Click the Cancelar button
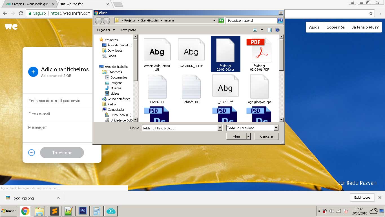385x217 pixels. (266, 136)
